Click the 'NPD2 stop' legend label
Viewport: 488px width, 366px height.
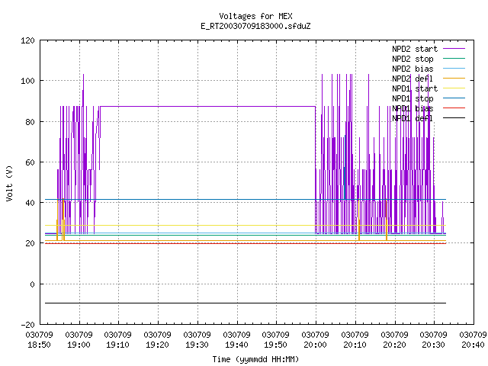[413, 59]
